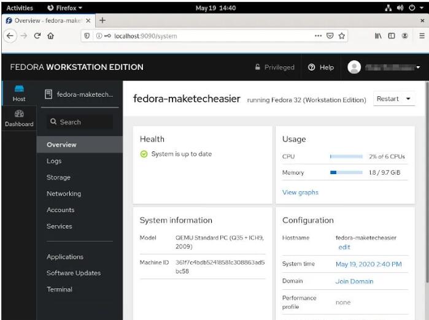Expand the fedora-maketech host selector
The height and width of the screenshot is (320, 429).
pyautogui.click(x=80, y=94)
